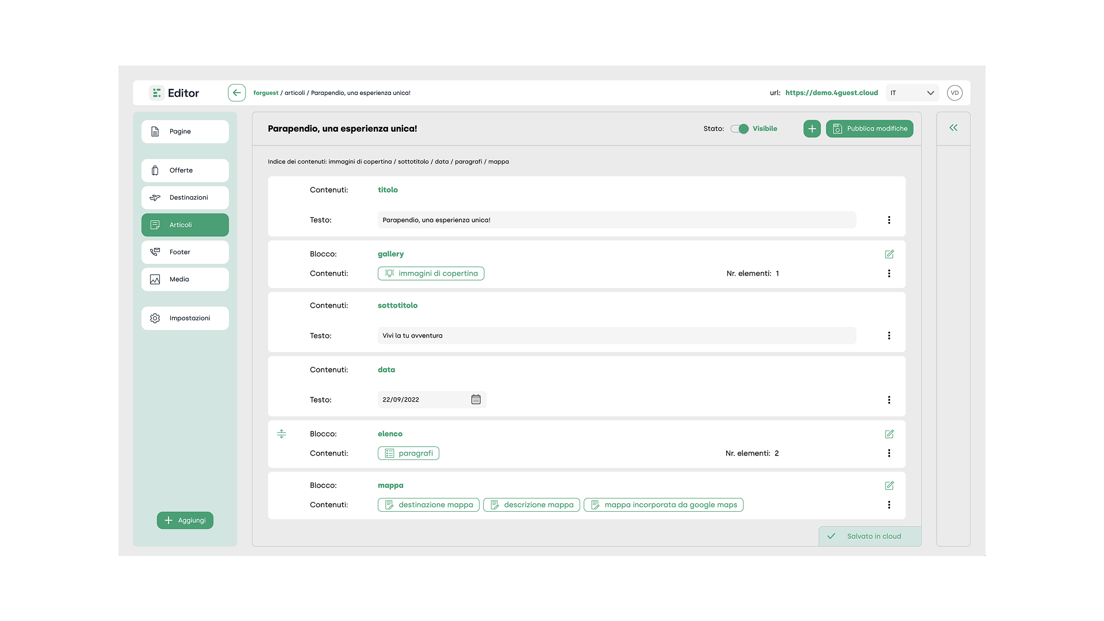Click the reorder handle on elenco block
1104x621 pixels.
click(x=281, y=434)
